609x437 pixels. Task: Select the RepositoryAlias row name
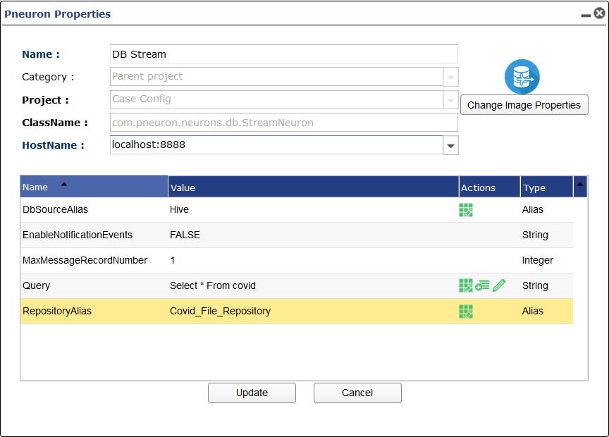click(57, 311)
